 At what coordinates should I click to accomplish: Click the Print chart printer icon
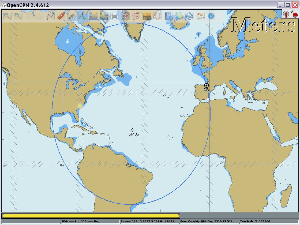coord(115,16)
